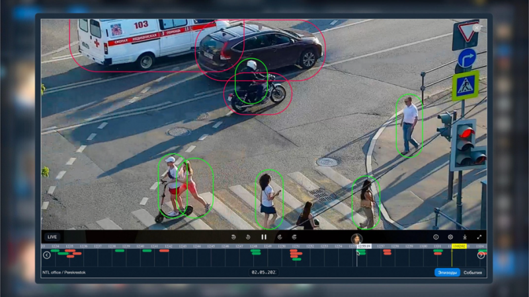529x297 pixels.
Task: Download the video clip
Action: [x=465, y=237]
